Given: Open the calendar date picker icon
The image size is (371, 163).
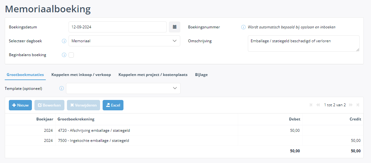Looking at the screenshot, I should 175,27.
